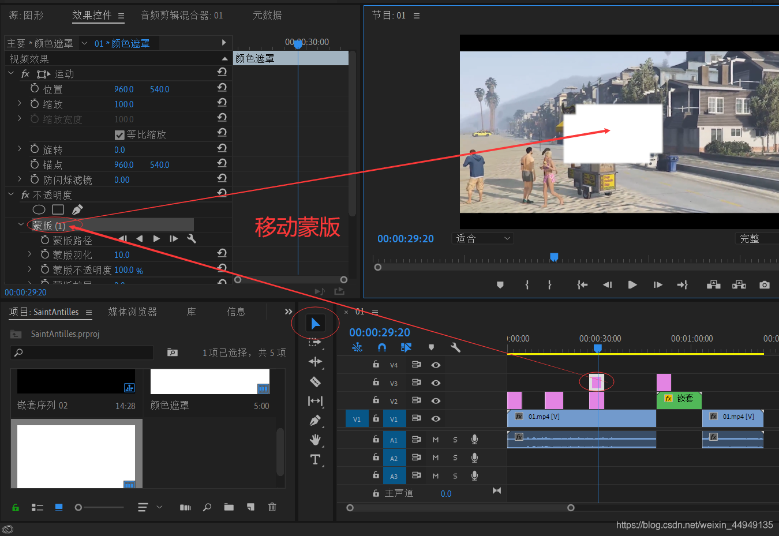Collapse the Opacity effect
The width and height of the screenshot is (779, 536).
pos(11,194)
